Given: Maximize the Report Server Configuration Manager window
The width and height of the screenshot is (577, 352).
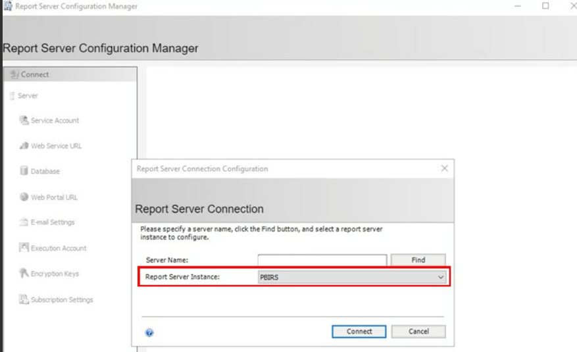Looking at the screenshot, I should click(545, 6).
